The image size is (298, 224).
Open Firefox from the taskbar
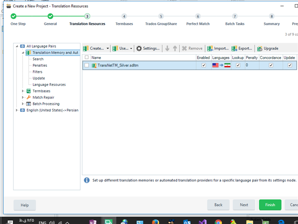[156, 221]
